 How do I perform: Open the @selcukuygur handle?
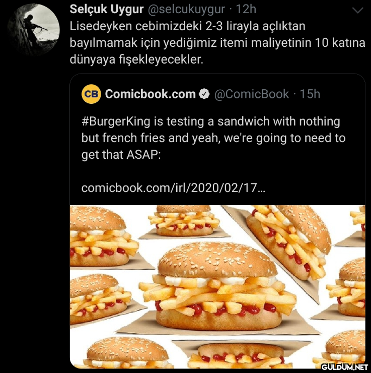186,9
